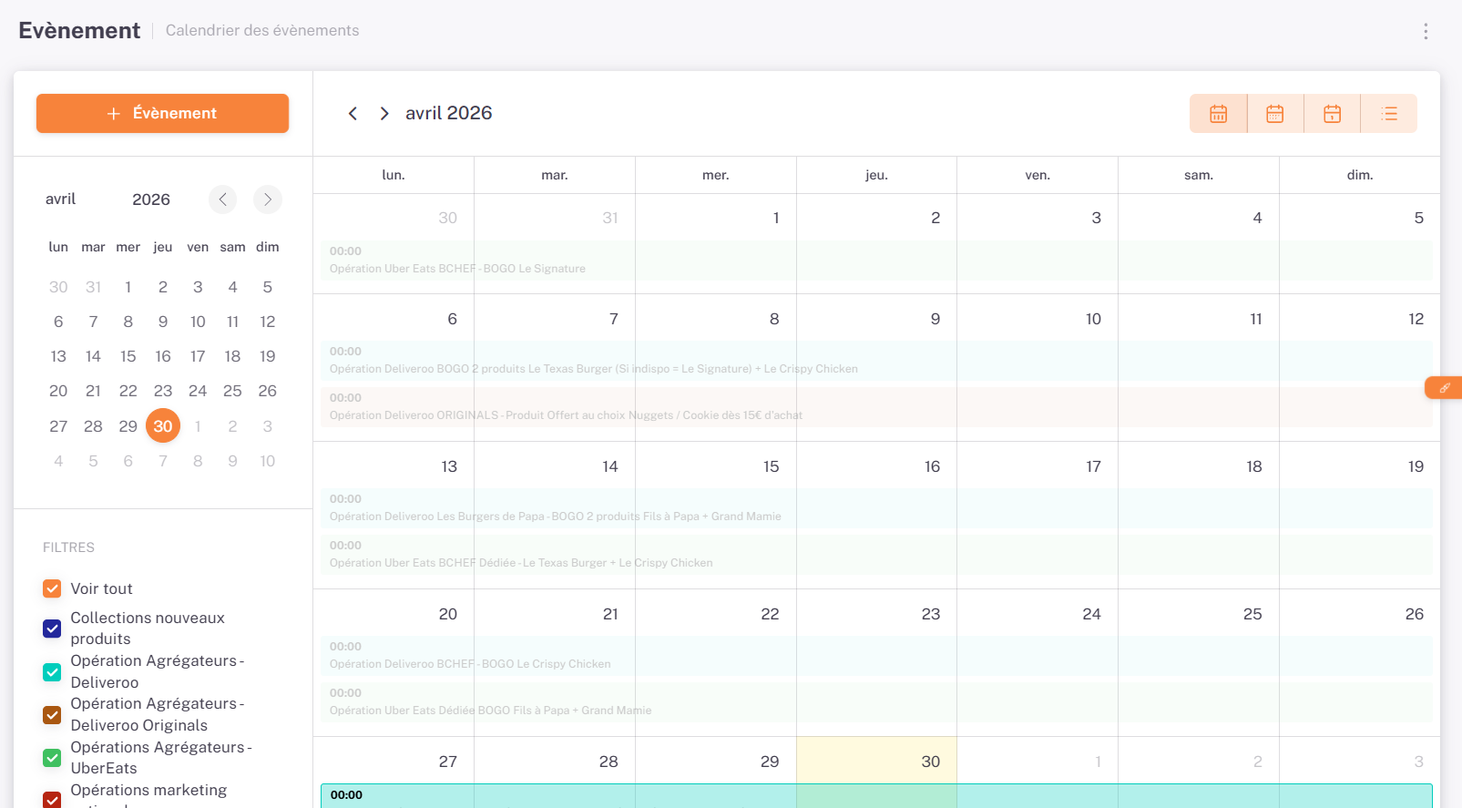
Task: Click mini calendar next month arrow
Action: pyautogui.click(x=267, y=199)
